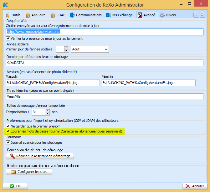Switch to the LDAP tab
This screenshot has width=210, height=192.
(x=58, y=15)
